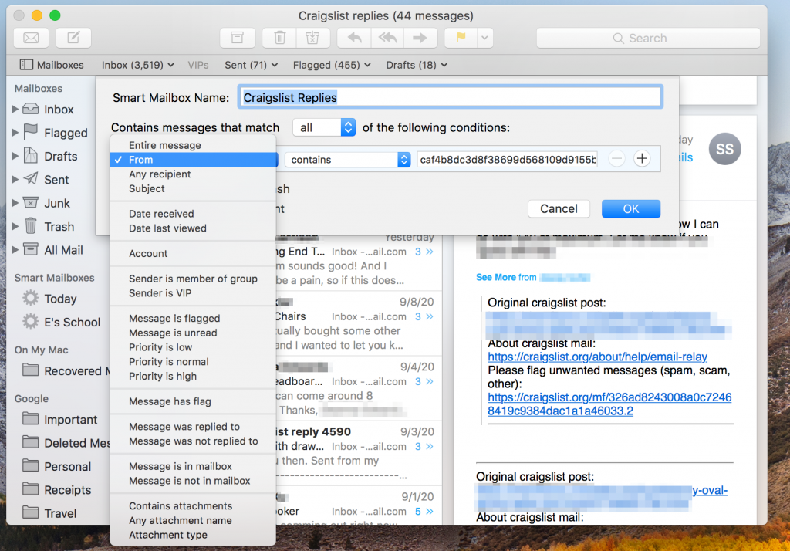790x551 pixels.
Task: Open Junk mailbox in sidebar
Action: point(57,203)
